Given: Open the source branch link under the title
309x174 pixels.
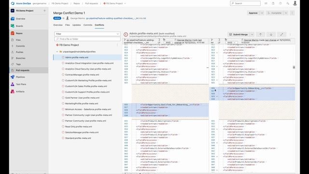Looking at the screenshot, I should 112,18.
